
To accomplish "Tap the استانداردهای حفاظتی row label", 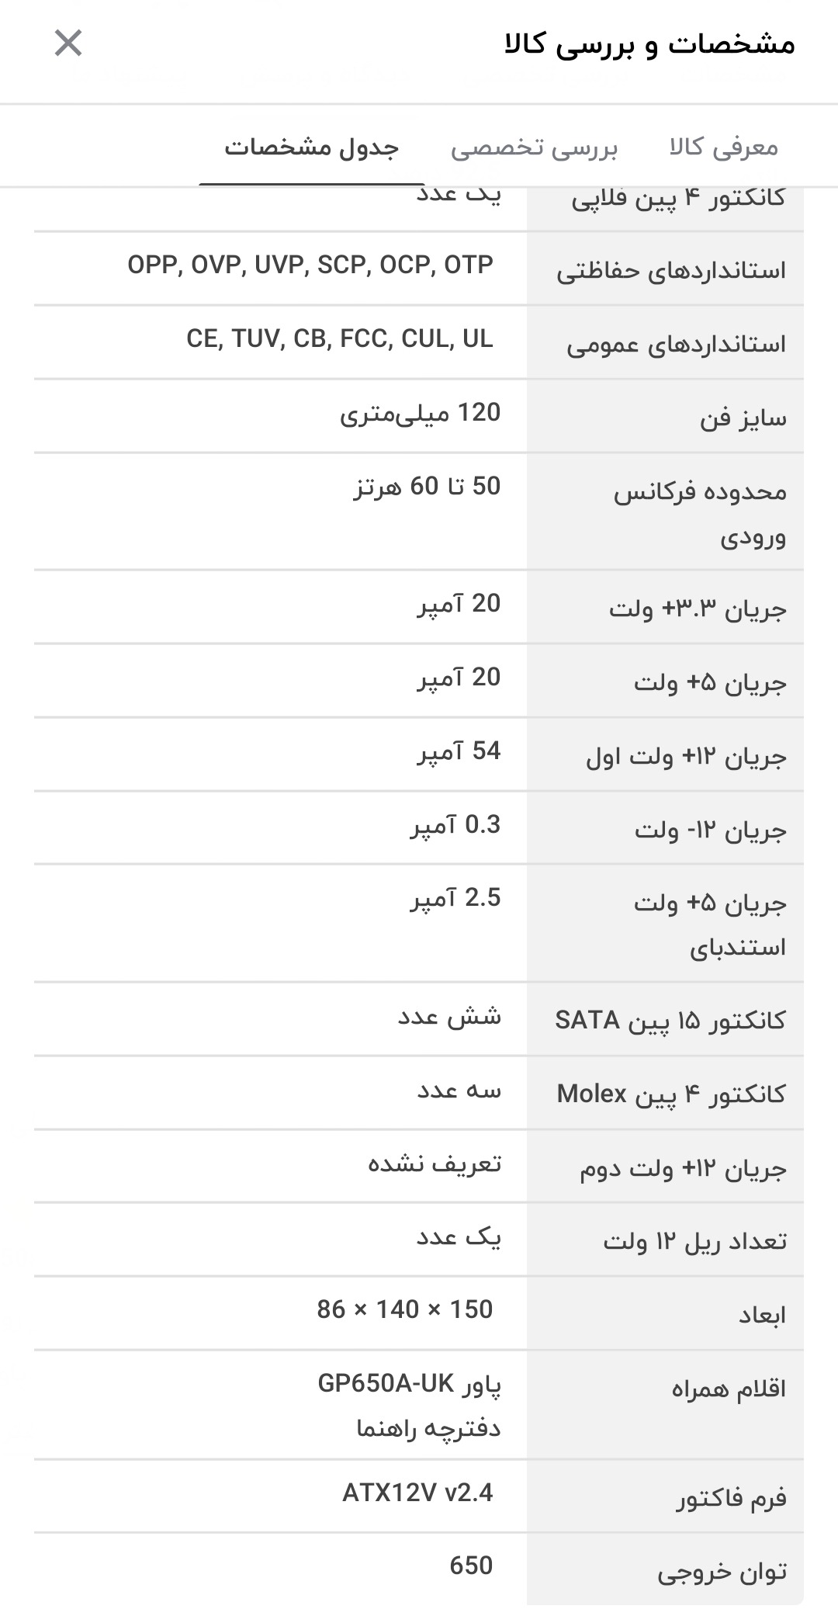I will 670,270.
